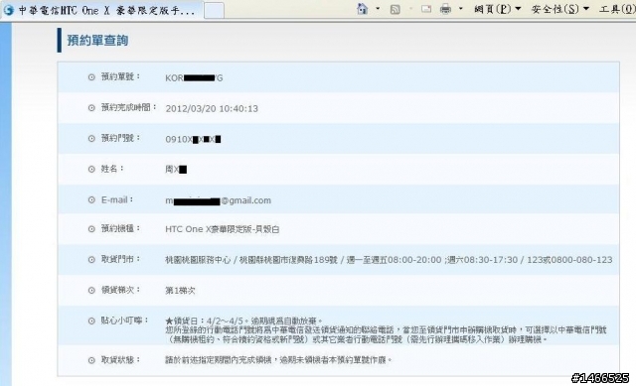Image resolution: width=636 pixels, height=386 pixels.
Task: Click the RSS feeds icon
Action: [395, 9]
